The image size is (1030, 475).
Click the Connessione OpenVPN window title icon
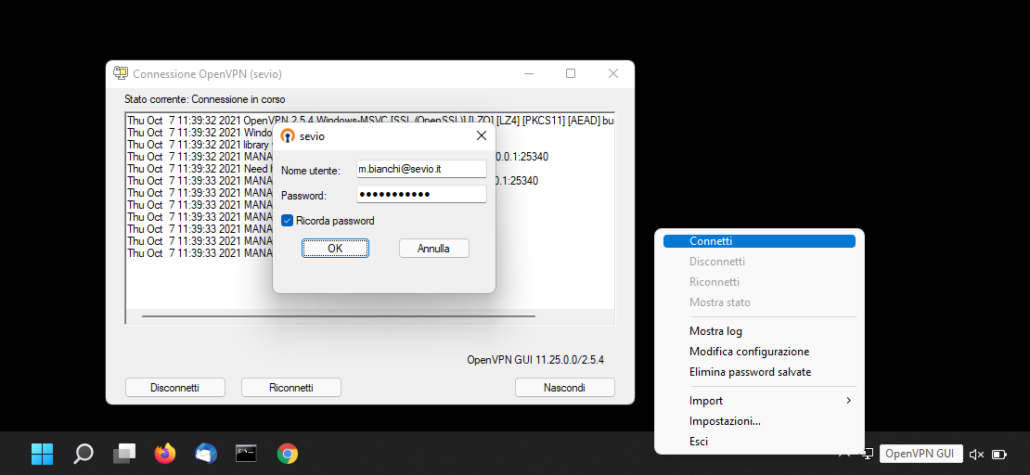(x=121, y=73)
